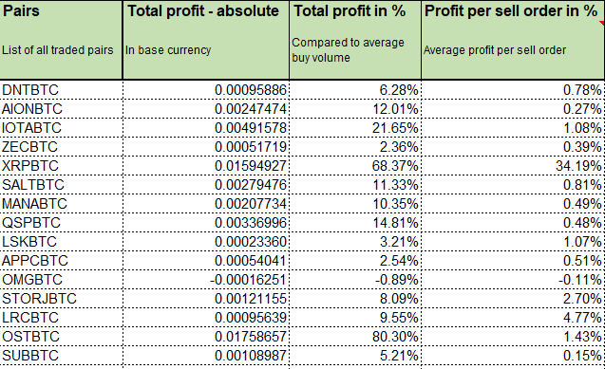Viewport: 605px width, 369px height.
Task: Select the 10.35% total profit cell
Action: (x=355, y=203)
